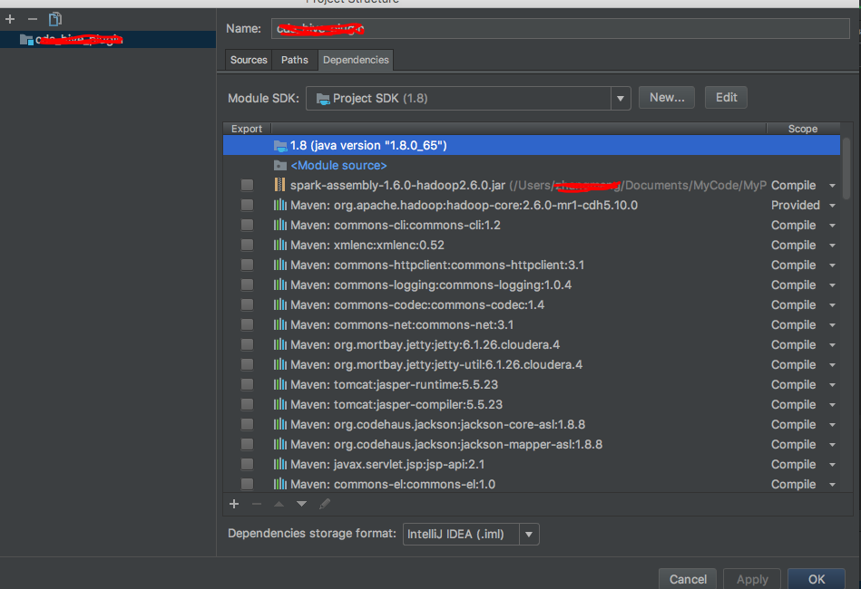861x589 pixels.
Task: Click the hadoop-core library icon
Action: point(280,205)
